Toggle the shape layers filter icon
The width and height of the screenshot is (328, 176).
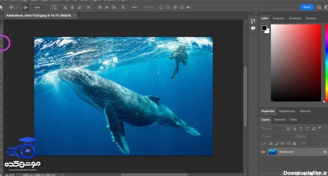(x=307, y=129)
